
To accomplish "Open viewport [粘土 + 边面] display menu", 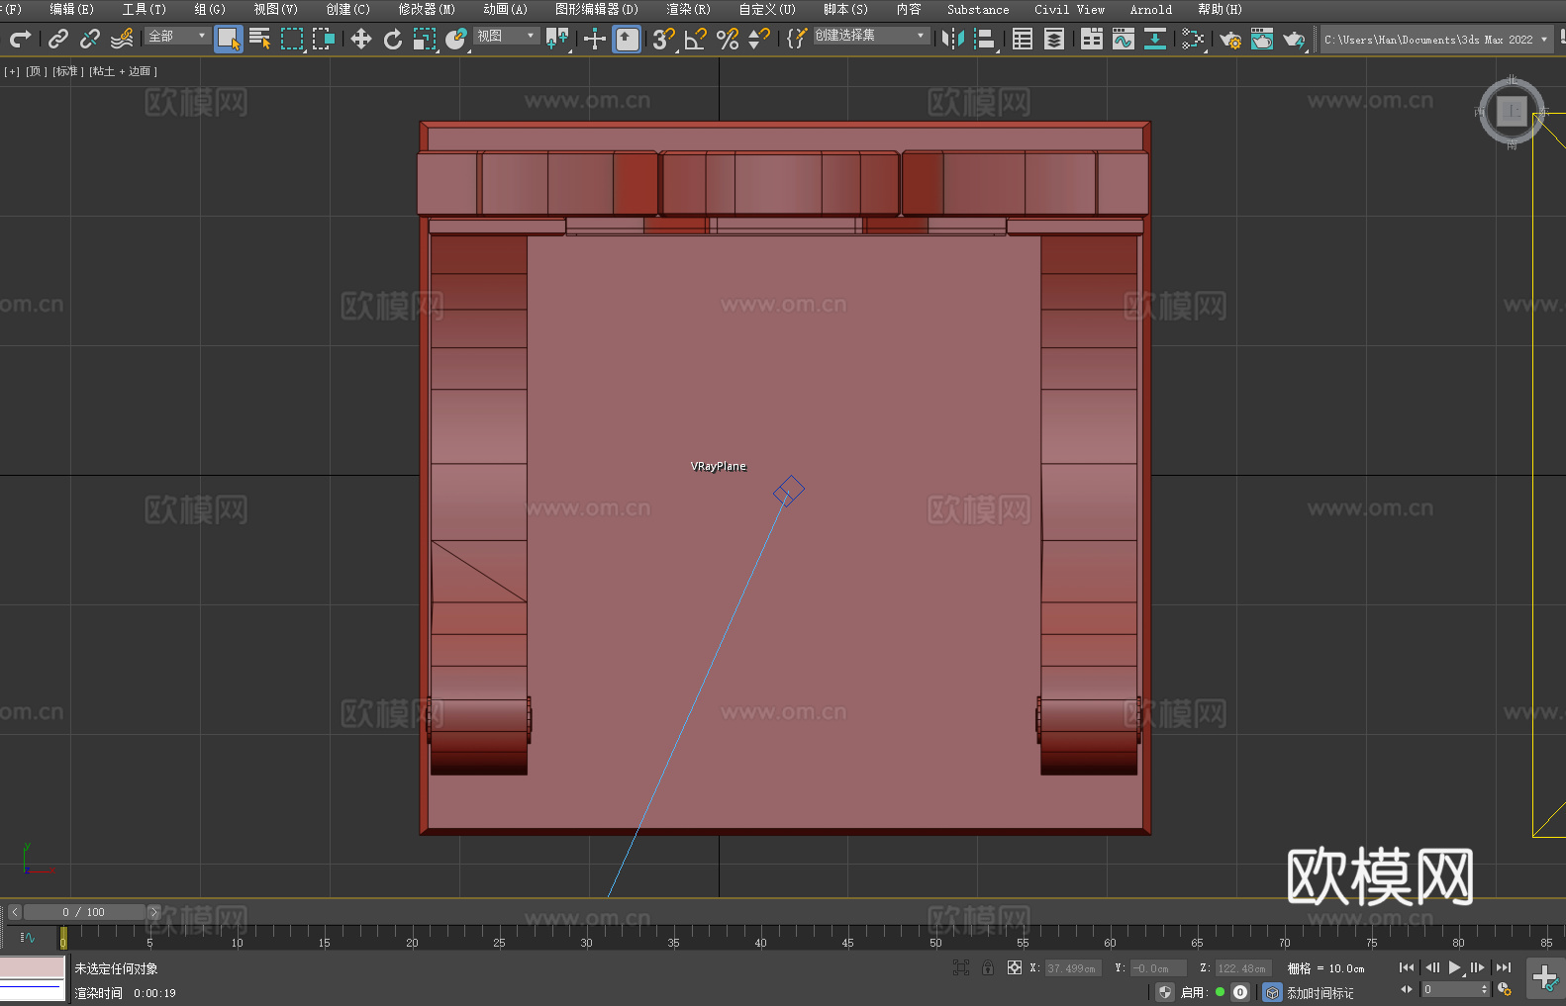I will click(x=123, y=71).
